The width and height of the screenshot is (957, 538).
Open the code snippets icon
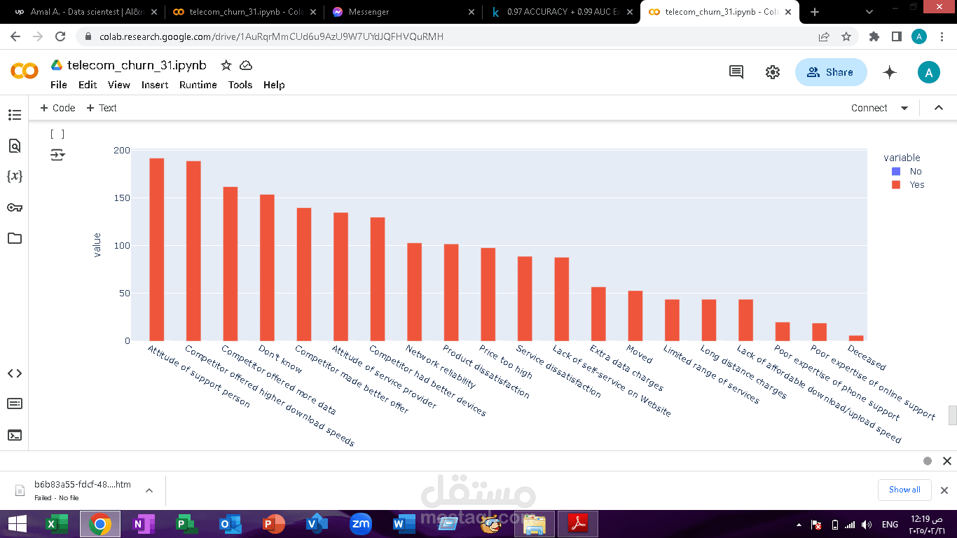[14, 373]
